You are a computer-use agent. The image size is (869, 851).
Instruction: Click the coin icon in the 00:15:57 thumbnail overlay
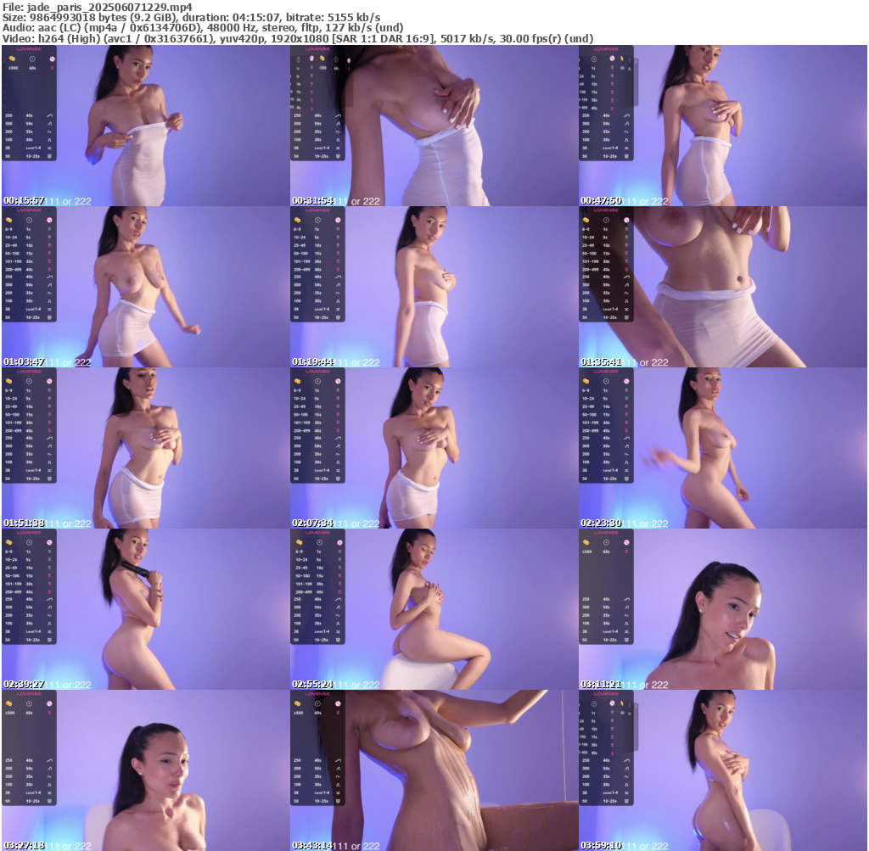11,59
